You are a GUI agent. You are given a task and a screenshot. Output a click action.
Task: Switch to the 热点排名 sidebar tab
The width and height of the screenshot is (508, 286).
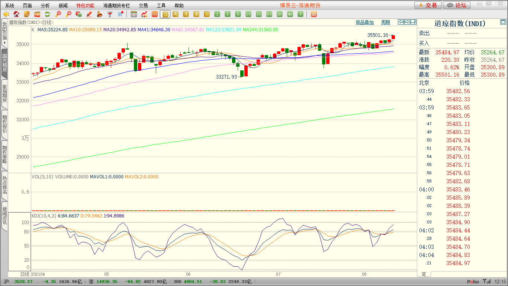pos(4,185)
